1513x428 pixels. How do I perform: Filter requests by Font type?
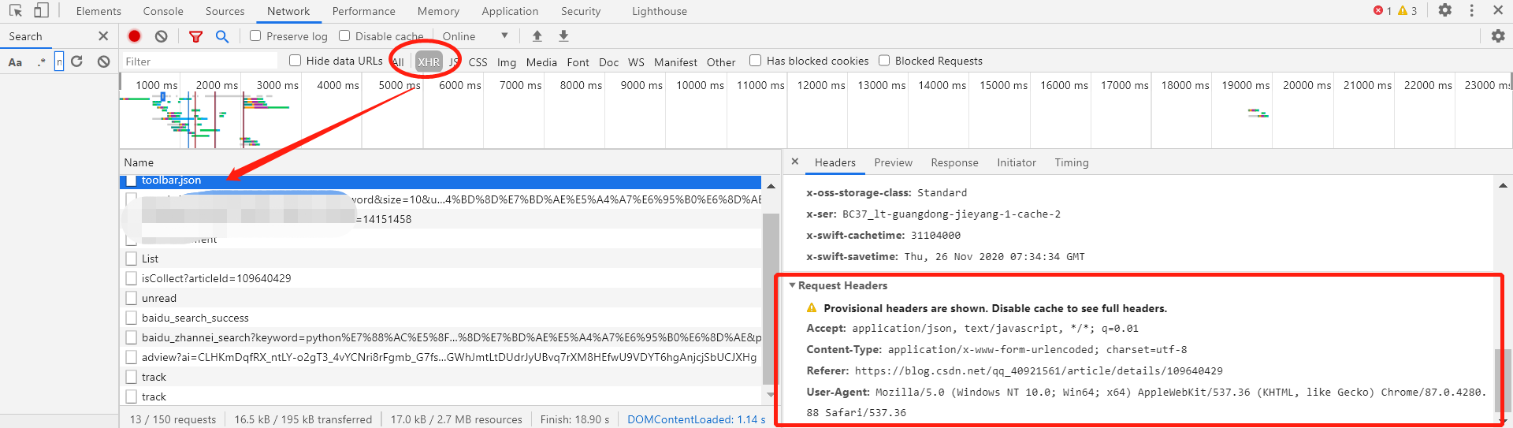click(578, 61)
